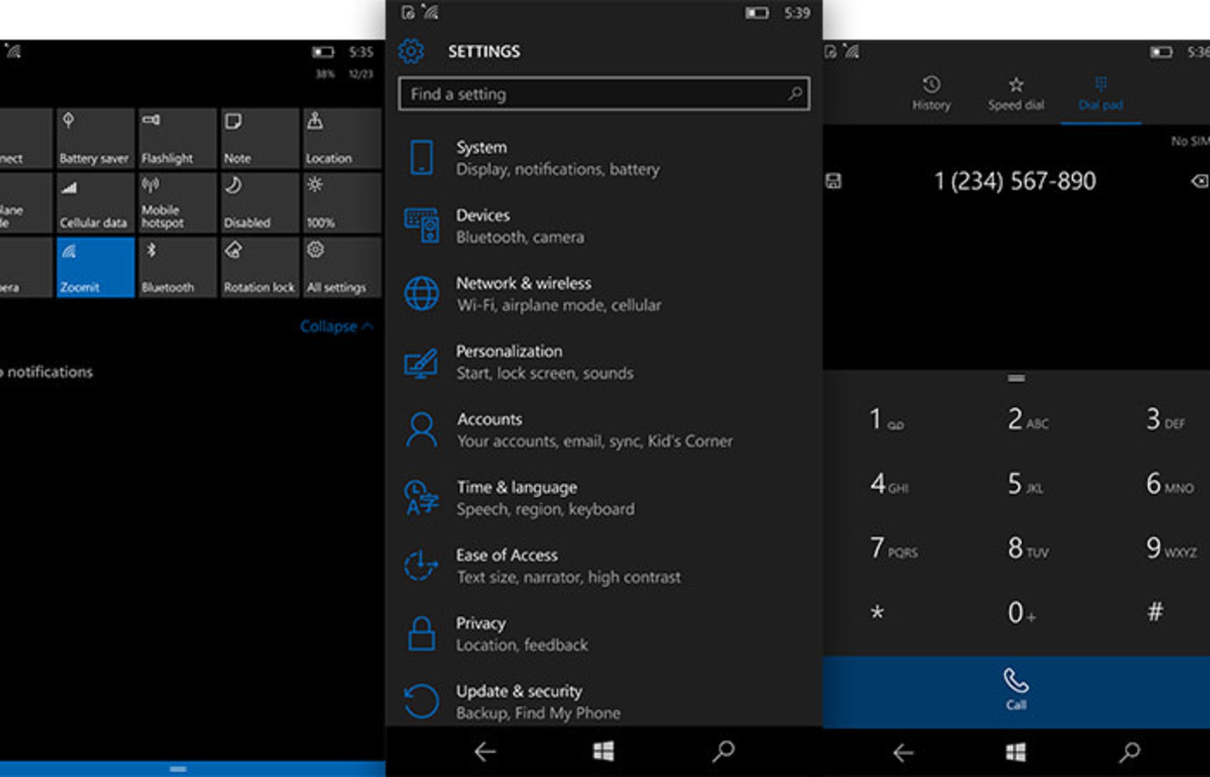Enable the Mobile hotspot tile
1210x777 pixels.
[176, 201]
